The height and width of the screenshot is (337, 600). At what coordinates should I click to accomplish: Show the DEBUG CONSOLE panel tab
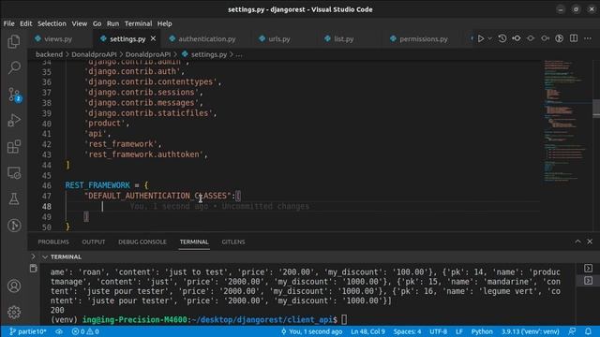tap(142, 242)
